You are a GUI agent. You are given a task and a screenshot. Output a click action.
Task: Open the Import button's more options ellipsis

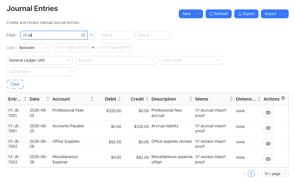(284, 14)
